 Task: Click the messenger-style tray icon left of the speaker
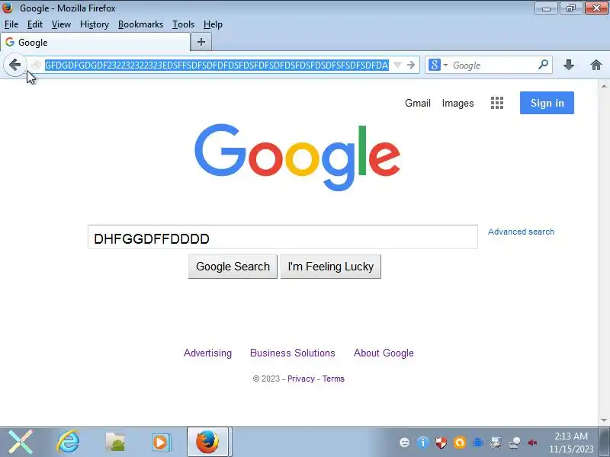point(514,443)
